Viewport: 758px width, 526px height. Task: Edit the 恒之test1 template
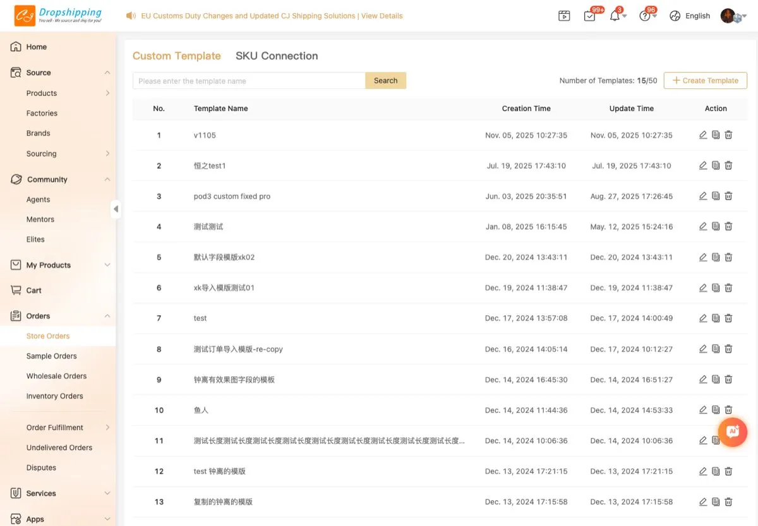coord(703,165)
